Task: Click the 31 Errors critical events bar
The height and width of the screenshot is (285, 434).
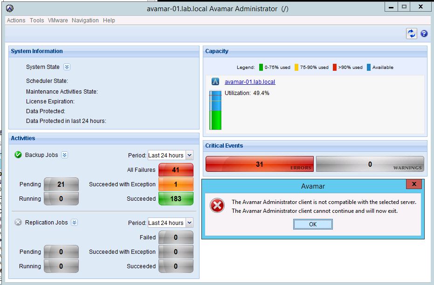Action: [259, 164]
